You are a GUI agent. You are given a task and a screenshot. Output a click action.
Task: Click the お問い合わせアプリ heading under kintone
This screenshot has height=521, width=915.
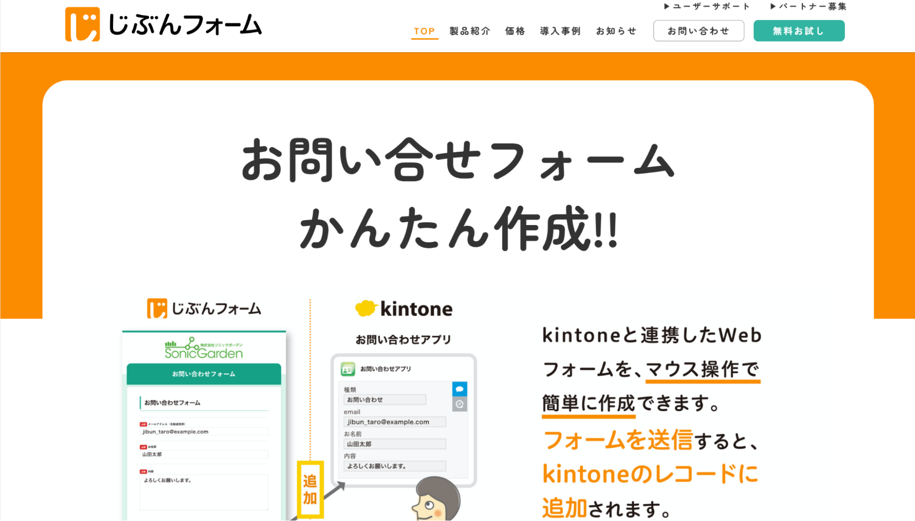point(404,339)
